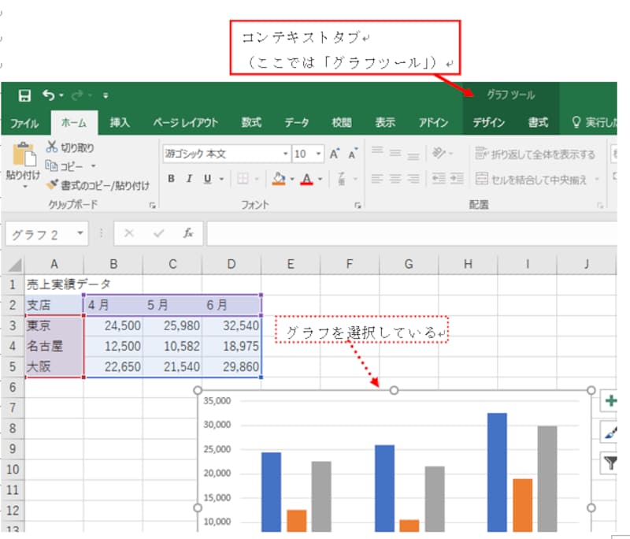Select the Chart Styles brush icon
This screenshot has height=539, width=630.
610,432
